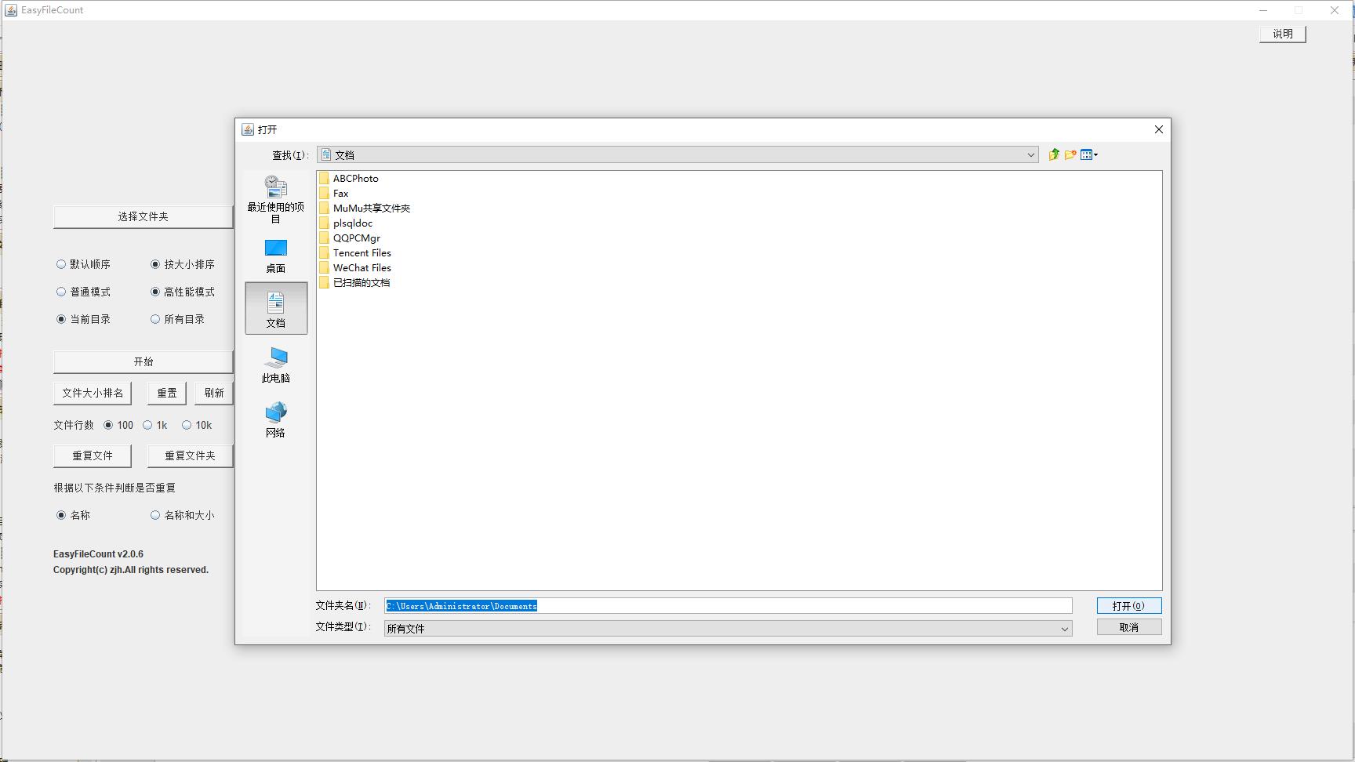The width and height of the screenshot is (1355, 762).
Task: Select WeChat Files folder icon
Action: [x=324, y=267]
